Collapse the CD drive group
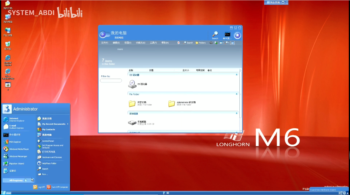 236,75
